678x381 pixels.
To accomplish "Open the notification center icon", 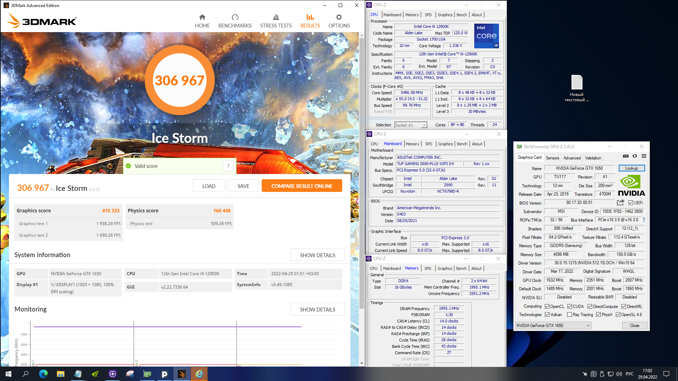I will coord(666,374).
